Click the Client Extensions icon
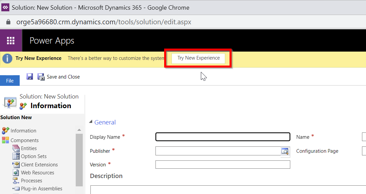 [x=16, y=164]
